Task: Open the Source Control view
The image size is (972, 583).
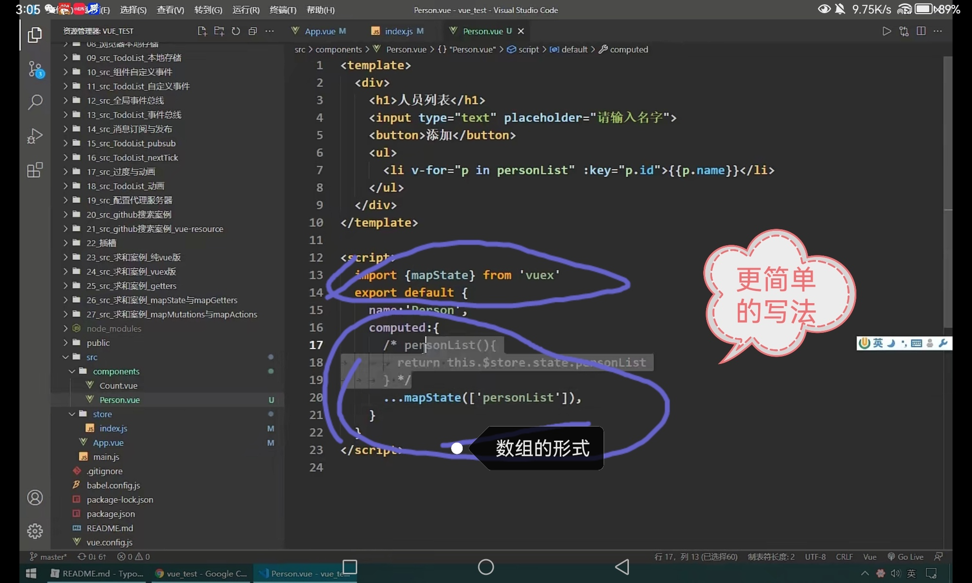Action: tap(35, 69)
